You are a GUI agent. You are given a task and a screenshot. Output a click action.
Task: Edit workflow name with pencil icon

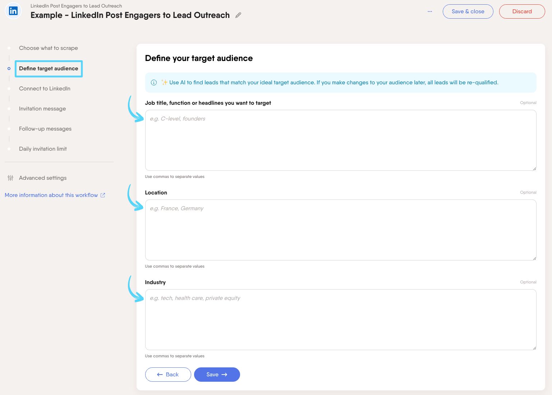click(238, 15)
